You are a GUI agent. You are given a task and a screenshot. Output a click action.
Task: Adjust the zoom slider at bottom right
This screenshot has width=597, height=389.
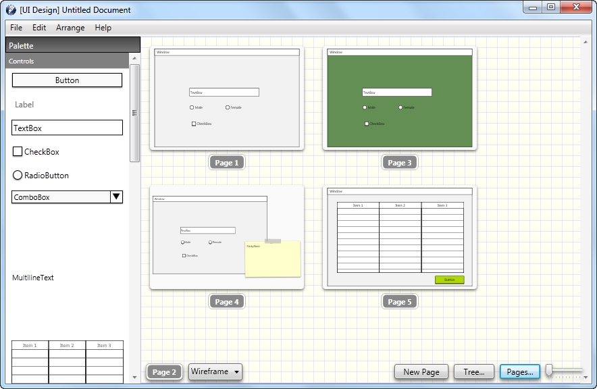pyautogui.click(x=550, y=371)
